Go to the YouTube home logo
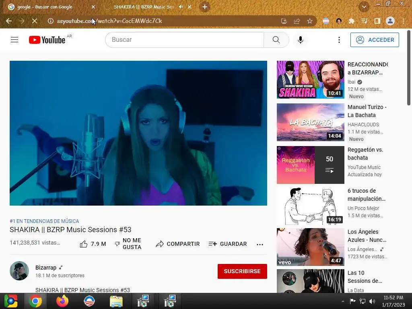Image resolution: width=412 pixels, height=309 pixels. pos(47,40)
